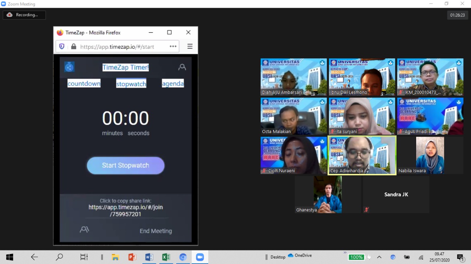This screenshot has width=471, height=264.
Task: Open PowerPoint from taskbar
Action: point(132,257)
